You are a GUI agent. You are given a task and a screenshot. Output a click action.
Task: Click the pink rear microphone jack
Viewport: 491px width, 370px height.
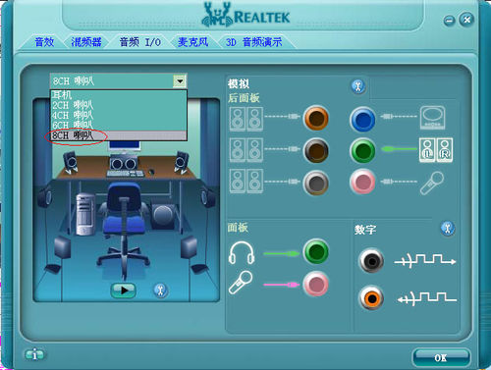click(362, 182)
